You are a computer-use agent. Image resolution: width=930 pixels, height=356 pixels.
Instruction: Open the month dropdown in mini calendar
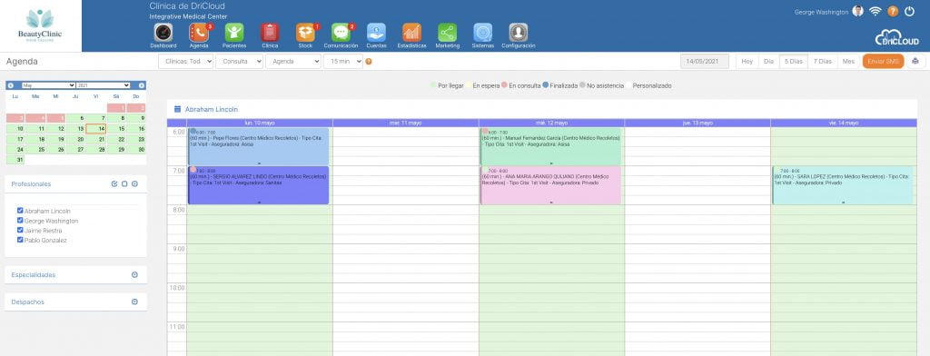[49, 85]
